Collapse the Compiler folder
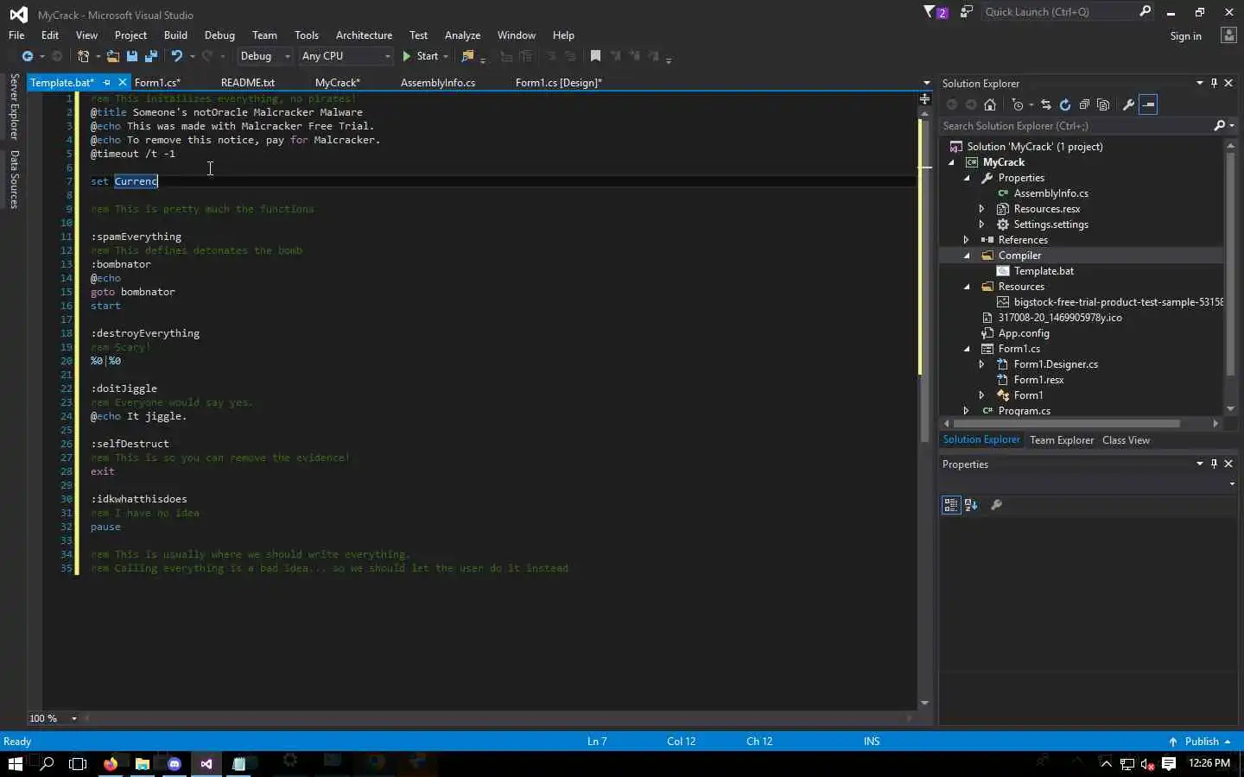The image size is (1244, 777). point(967,256)
